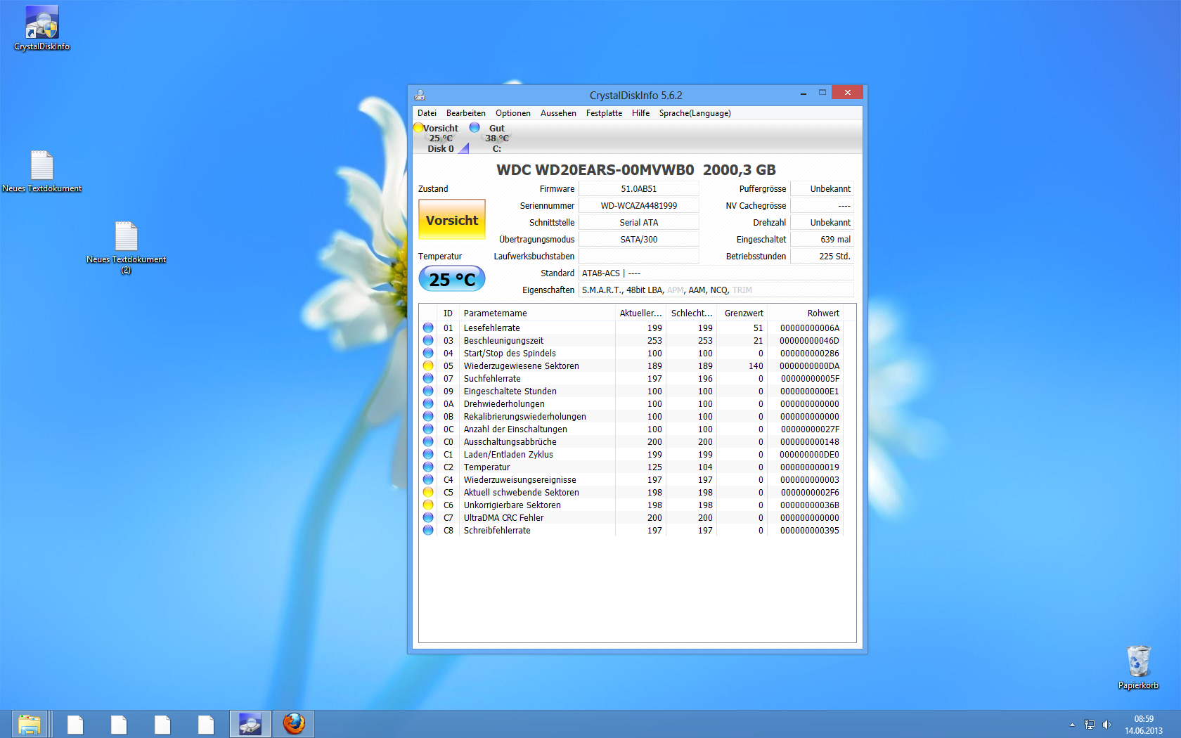
Task: Click the Übertragungsmodus field SATA/300
Action: point(639,240)
